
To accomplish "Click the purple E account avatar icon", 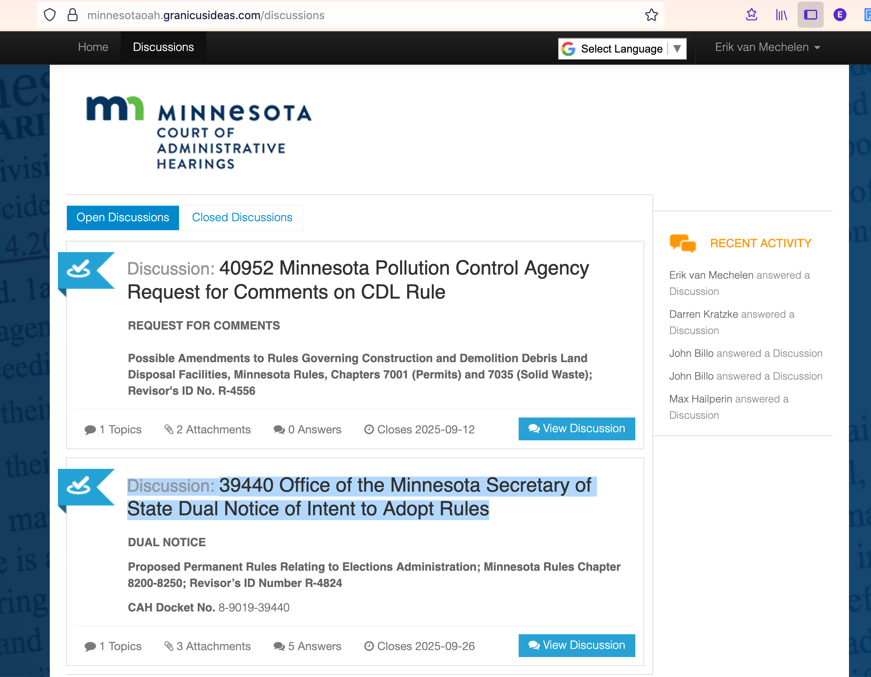I will (840, 15).
